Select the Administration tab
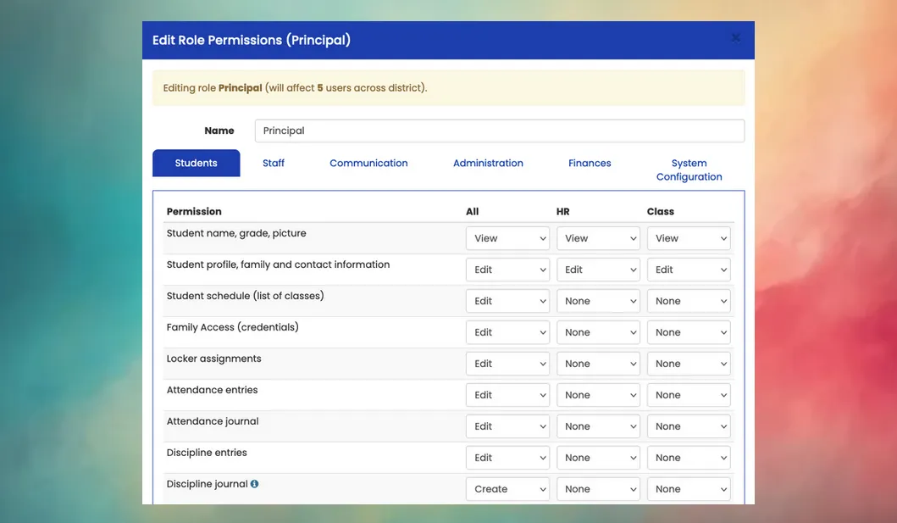This screenshot has width=897, height=523. [x=488, y=163]
